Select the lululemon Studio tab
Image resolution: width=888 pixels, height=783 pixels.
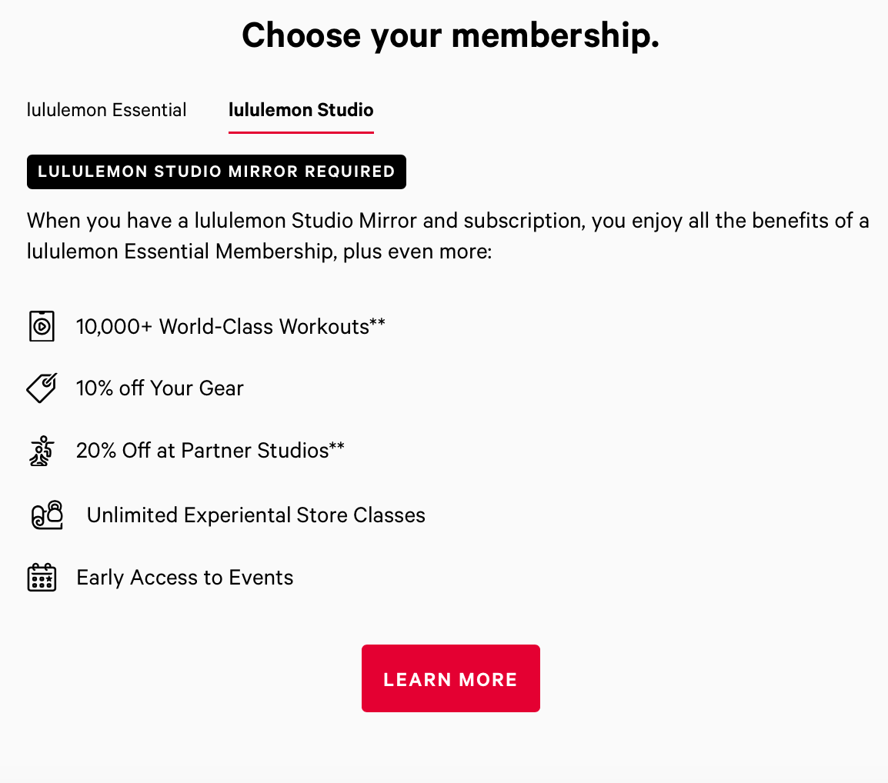pyautogui.click(x=301, y=110)
